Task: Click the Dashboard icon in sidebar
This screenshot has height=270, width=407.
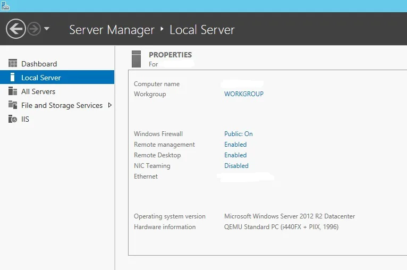Action: (13, 64)
